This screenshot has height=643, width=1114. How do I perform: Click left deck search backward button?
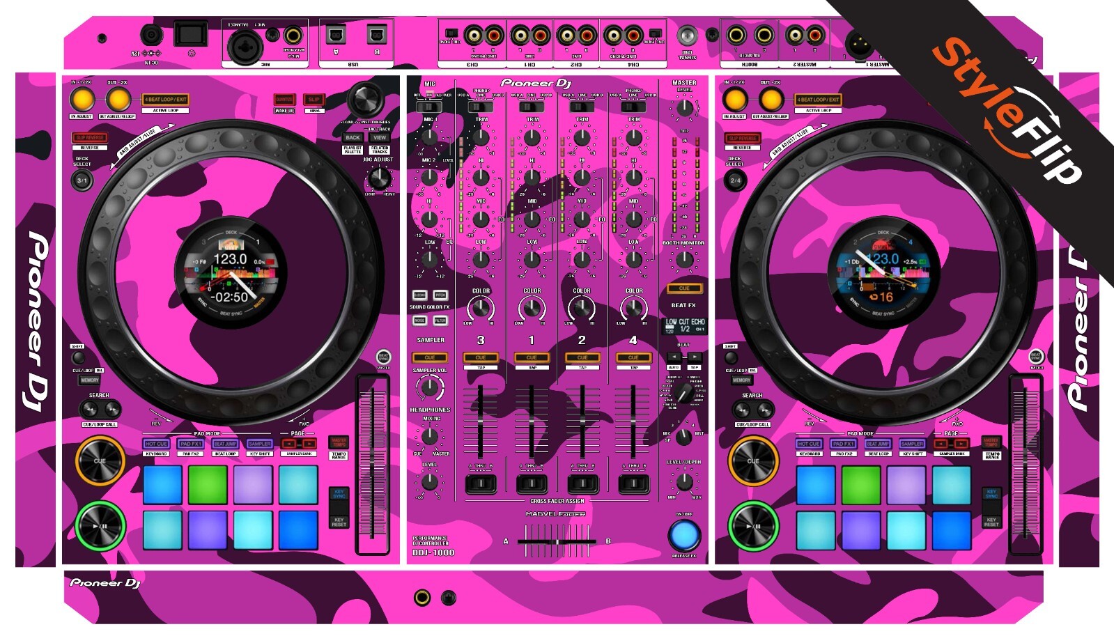(x=90, y=410)
